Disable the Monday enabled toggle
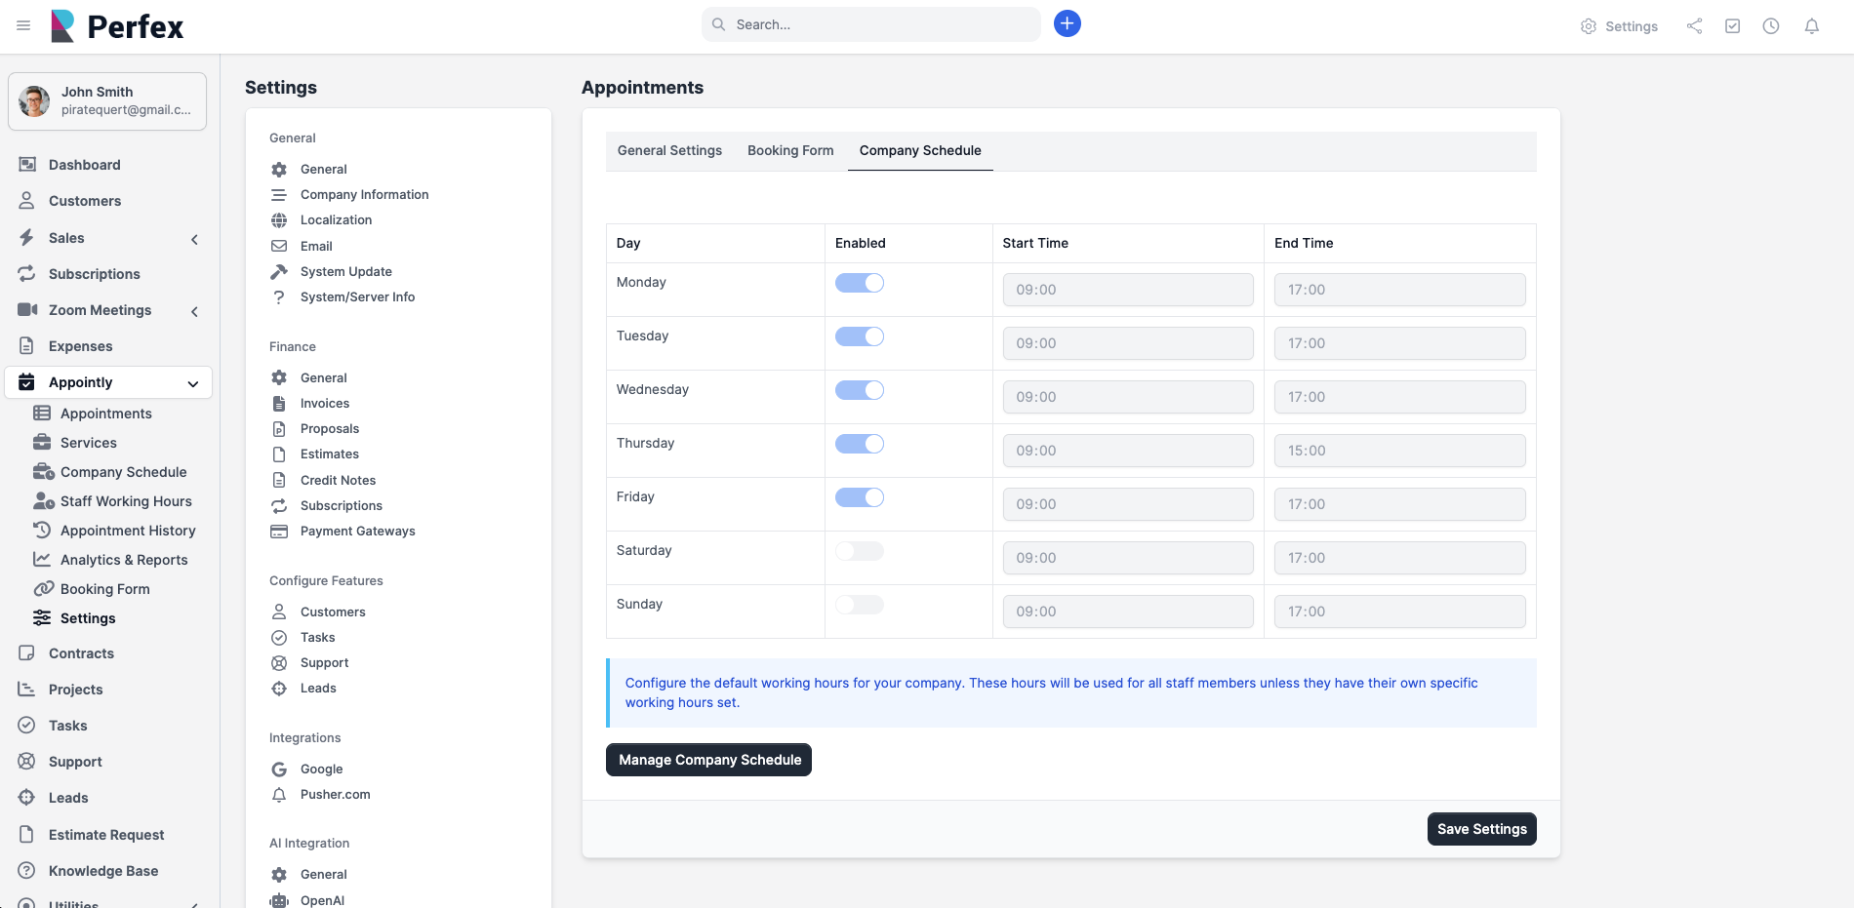Viewport: 1854px width, 908px height. click(860, 283)
